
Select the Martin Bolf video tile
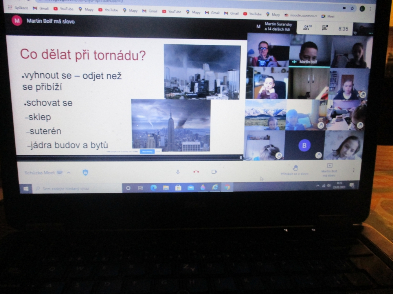pyautogui.click(x=310, y=51)
